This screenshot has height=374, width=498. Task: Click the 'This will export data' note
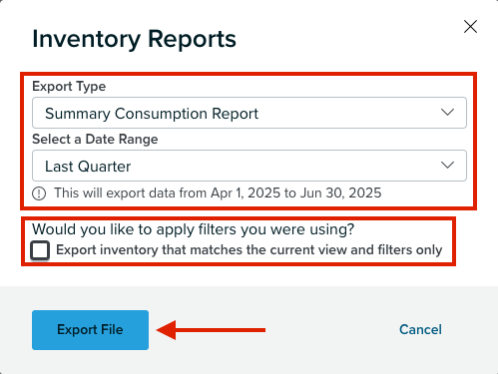pos(218,192)
